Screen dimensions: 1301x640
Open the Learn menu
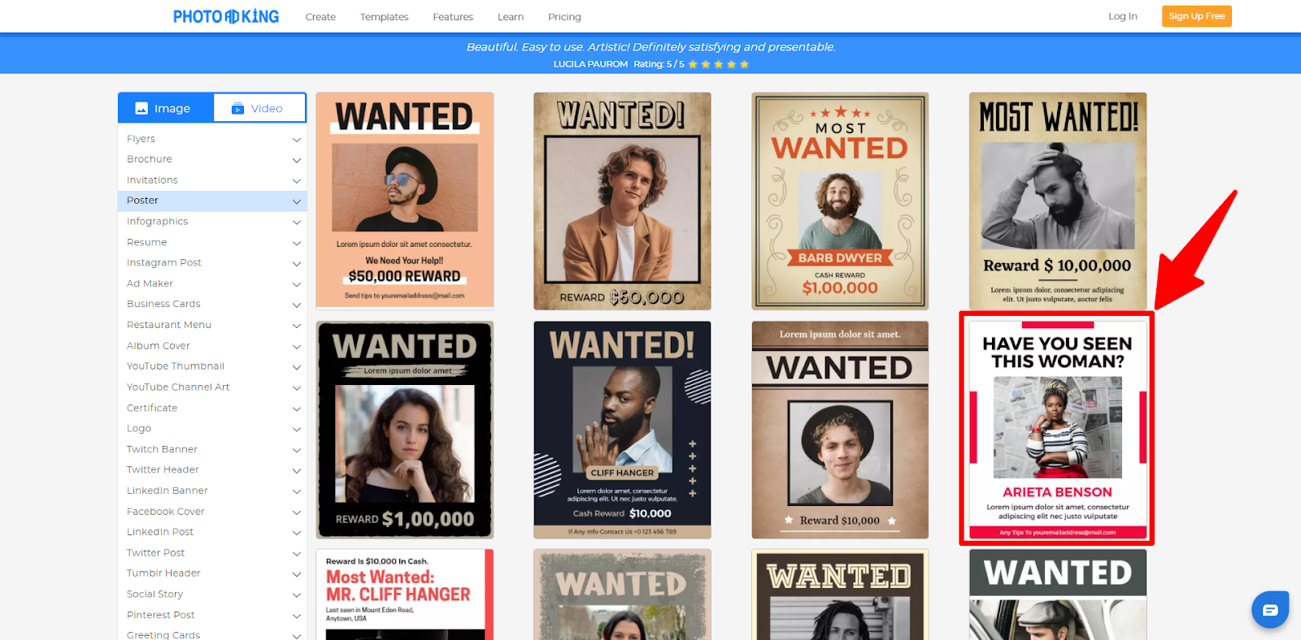[x=511, y=17]
